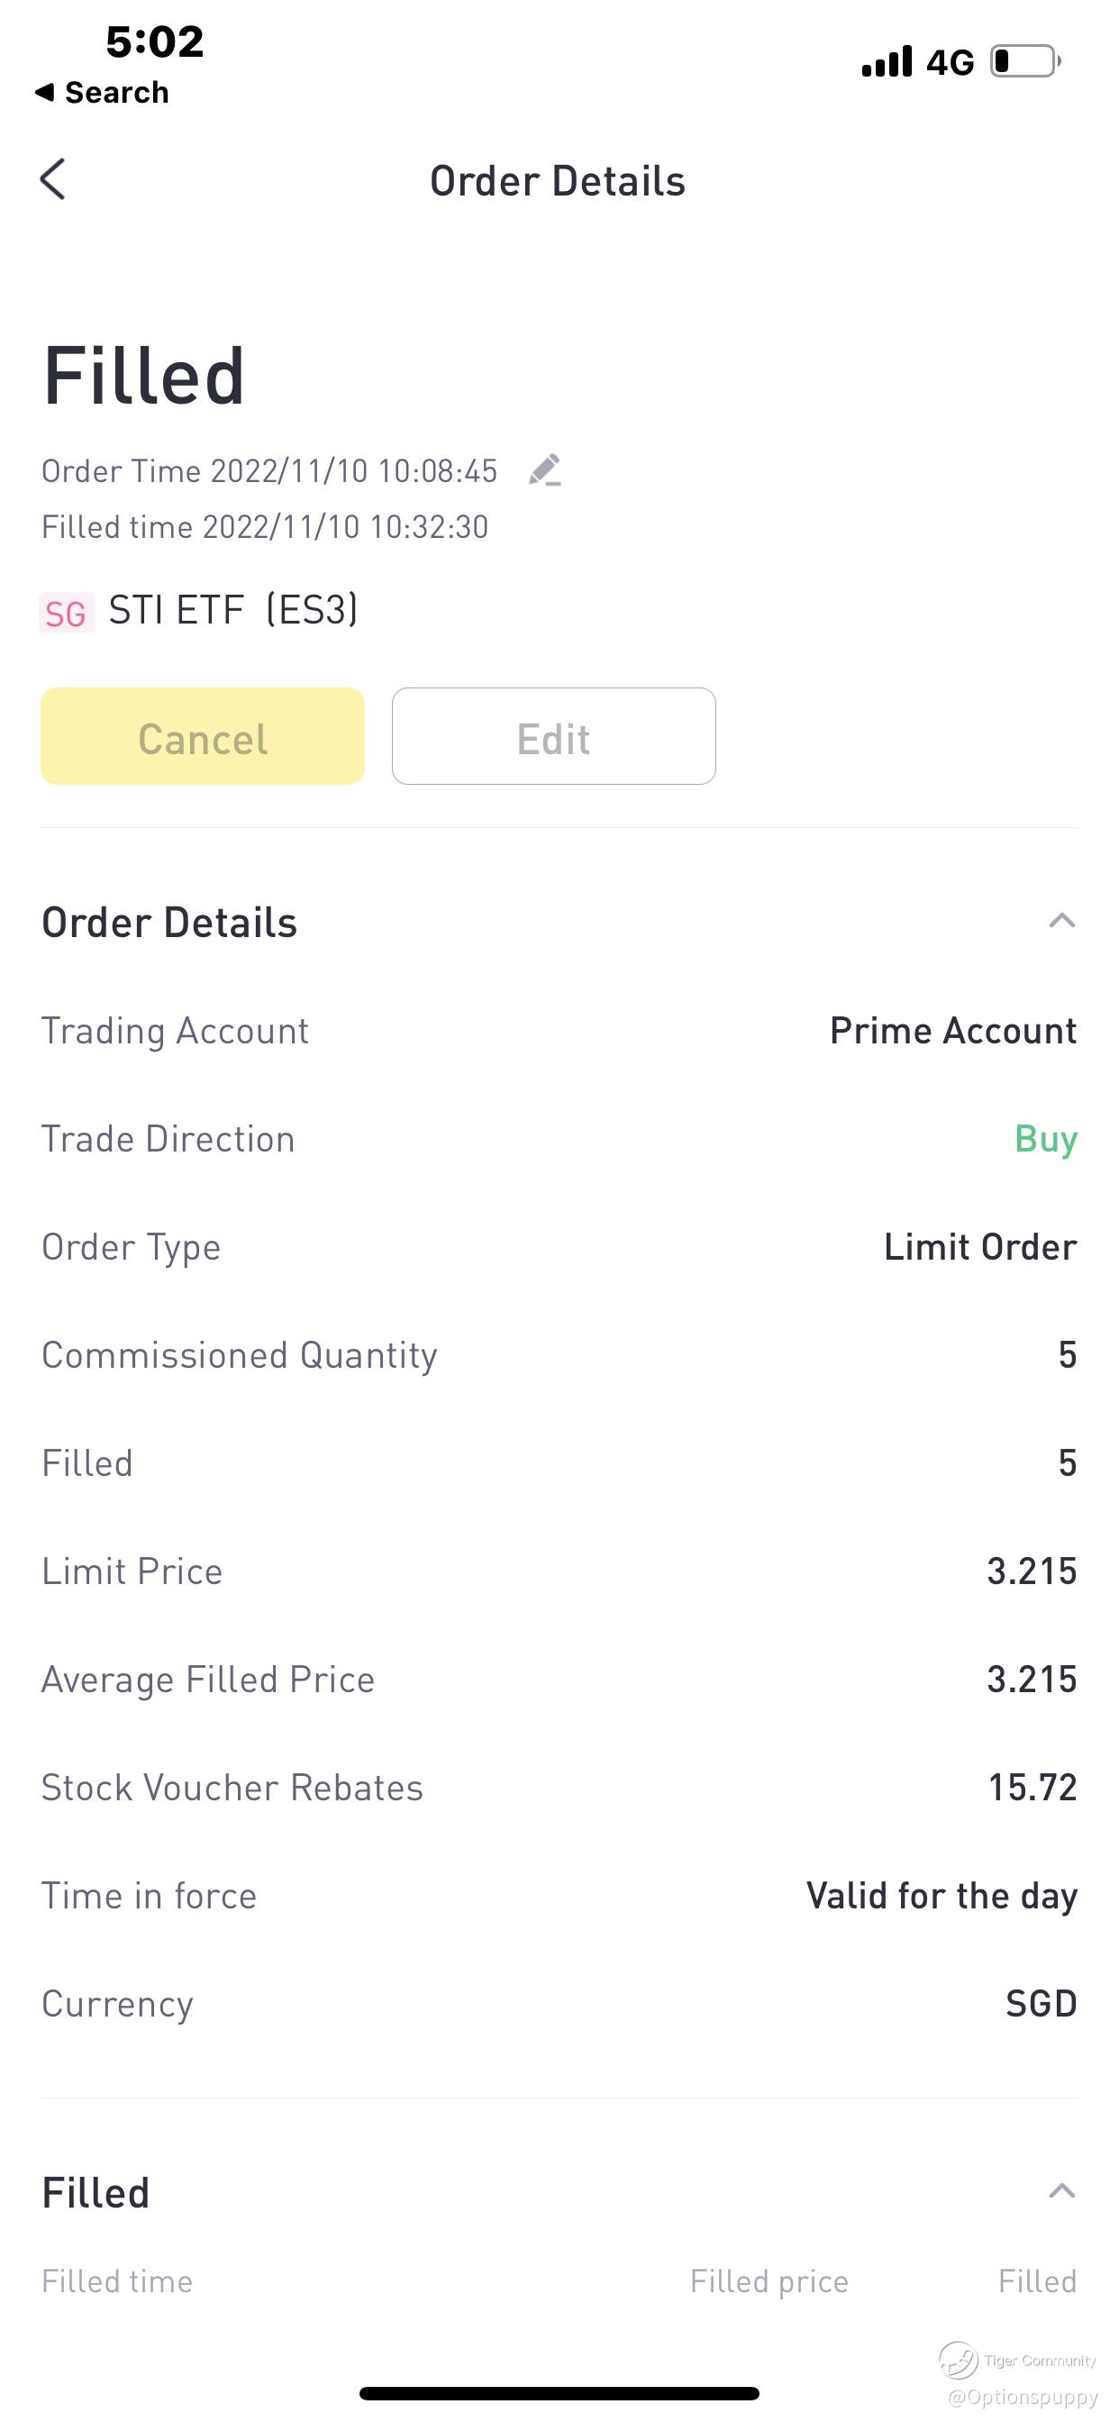Tap the pencil edit icon beside Order Time
The image size is (1119, 2422).
(x=545, y=470)
